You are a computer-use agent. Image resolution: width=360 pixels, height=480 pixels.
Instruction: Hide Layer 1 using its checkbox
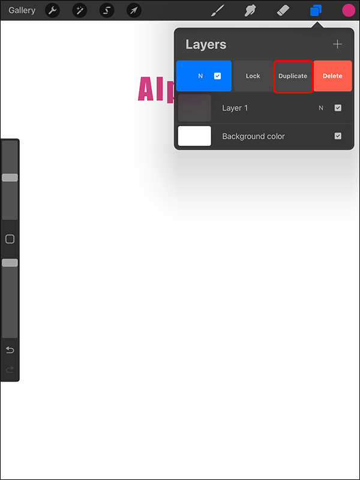(338, 108)
